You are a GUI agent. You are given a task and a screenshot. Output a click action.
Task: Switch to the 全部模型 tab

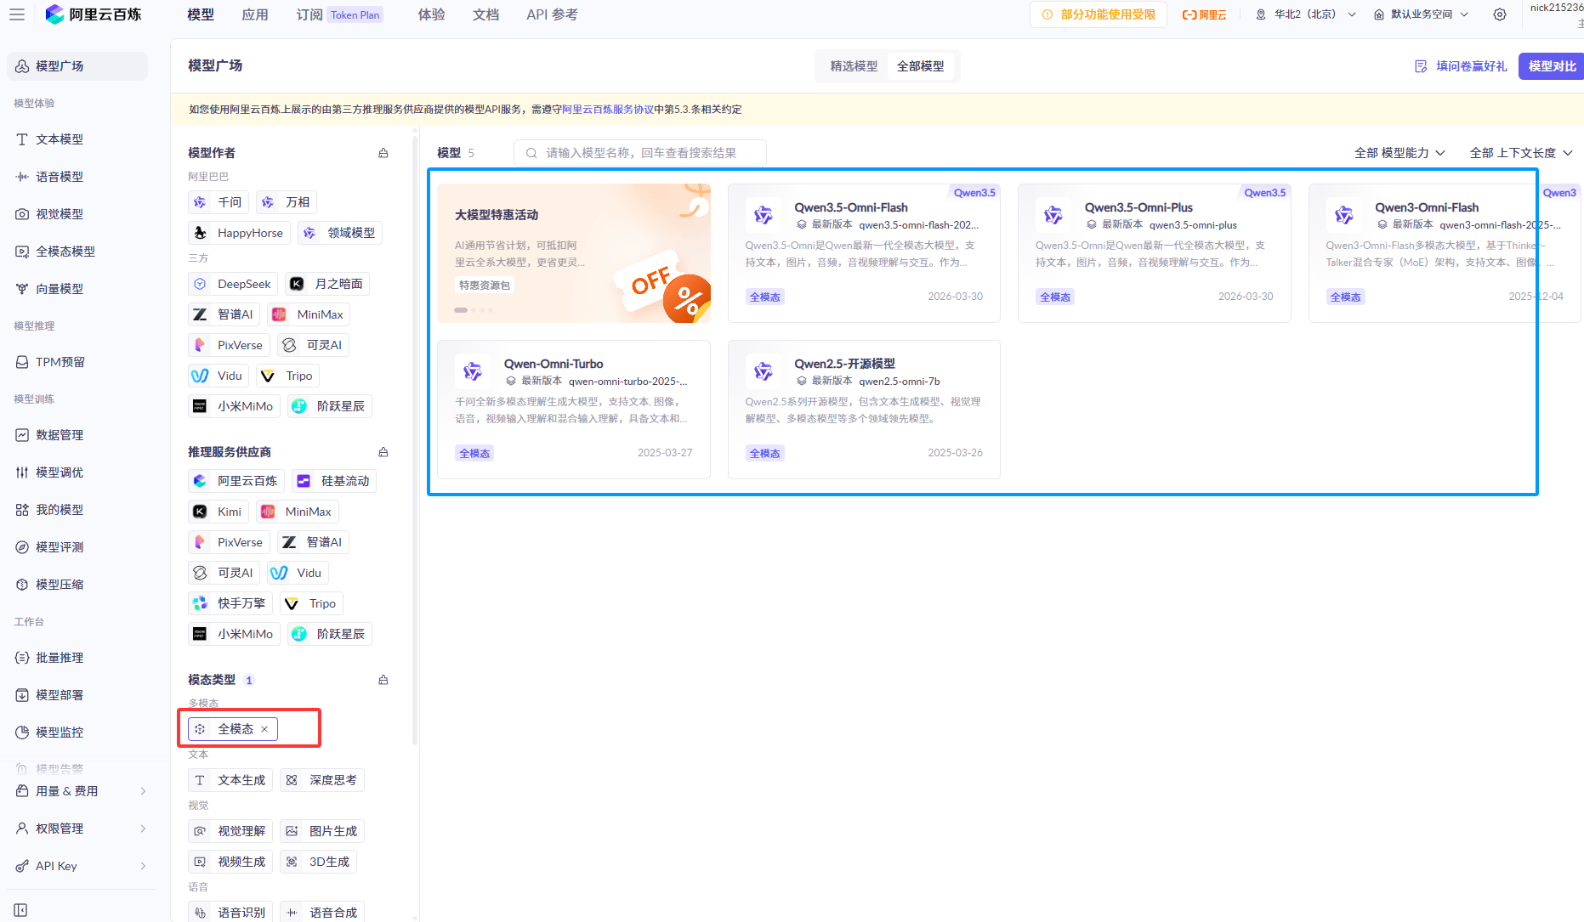pyautogui.click(x=921, y=66)
